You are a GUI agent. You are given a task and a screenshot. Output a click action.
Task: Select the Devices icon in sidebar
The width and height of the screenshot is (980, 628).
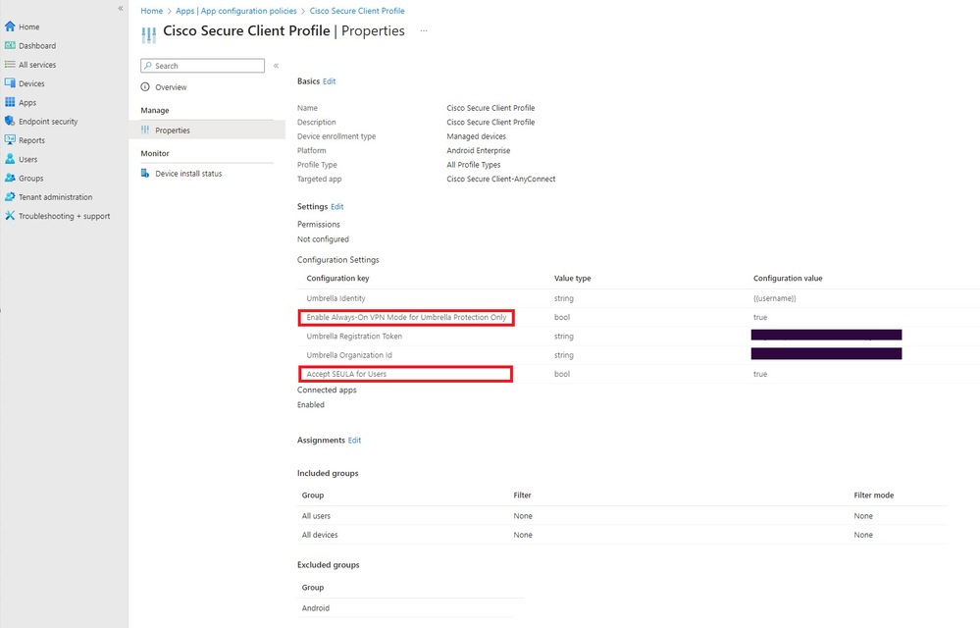click(x=10, y=83)
